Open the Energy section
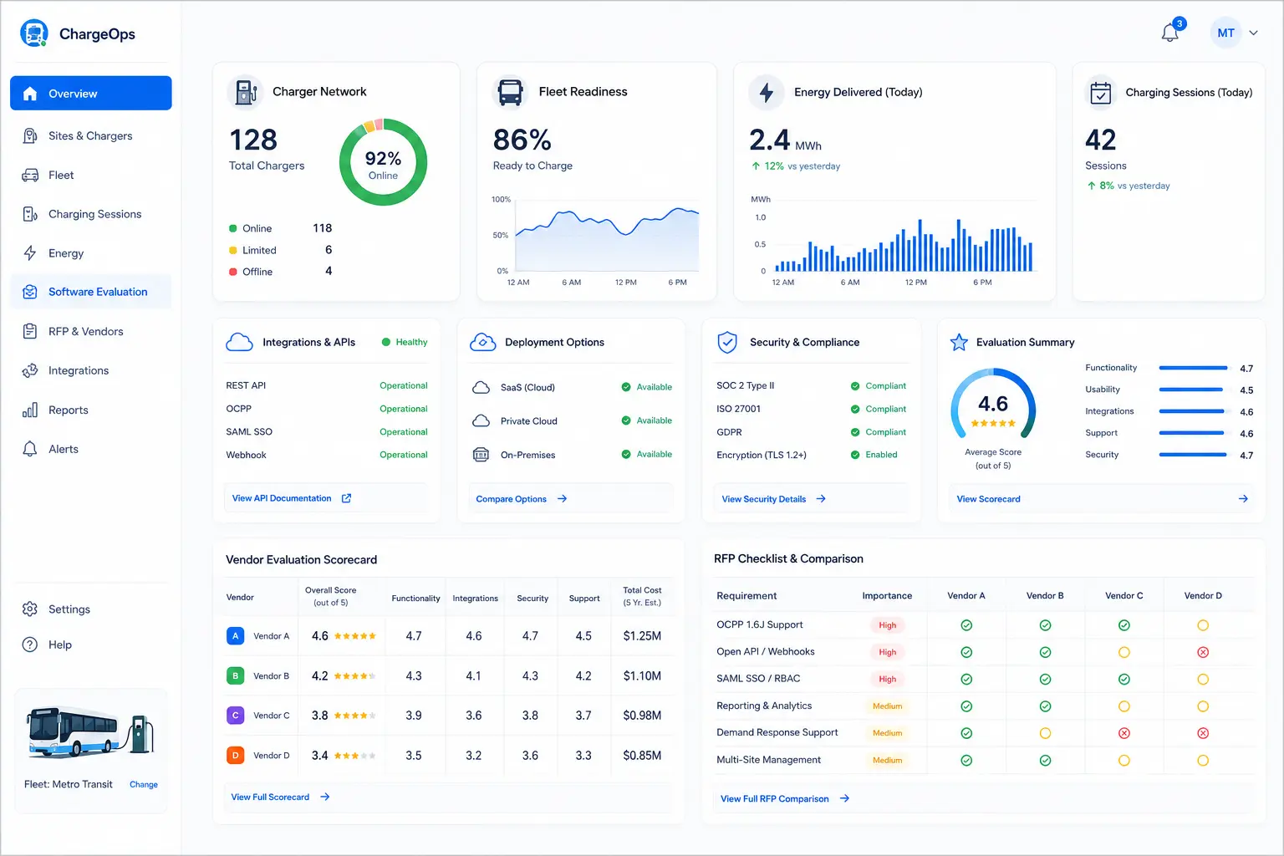 [91, 253]
